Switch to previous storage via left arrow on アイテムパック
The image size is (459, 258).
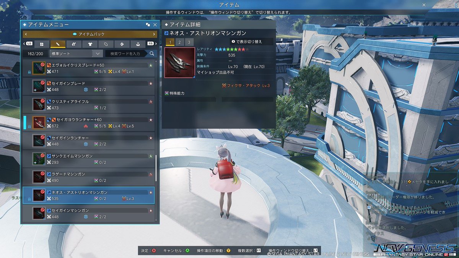tap(26, 34)
